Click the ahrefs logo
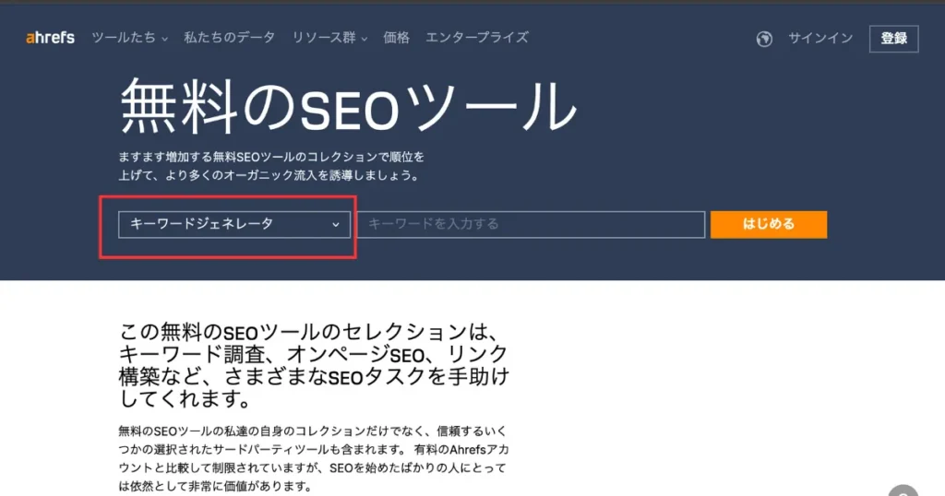The width and height of the screenshot is (945, 496). click(50, 38)
